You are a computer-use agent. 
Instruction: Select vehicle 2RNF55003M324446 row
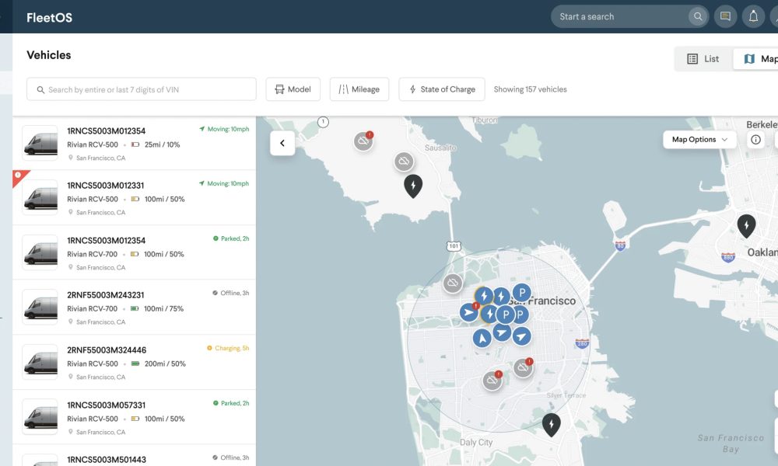[x=134, y=363]
